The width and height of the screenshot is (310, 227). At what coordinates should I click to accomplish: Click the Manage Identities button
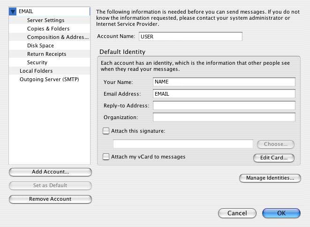pos(270,178)
